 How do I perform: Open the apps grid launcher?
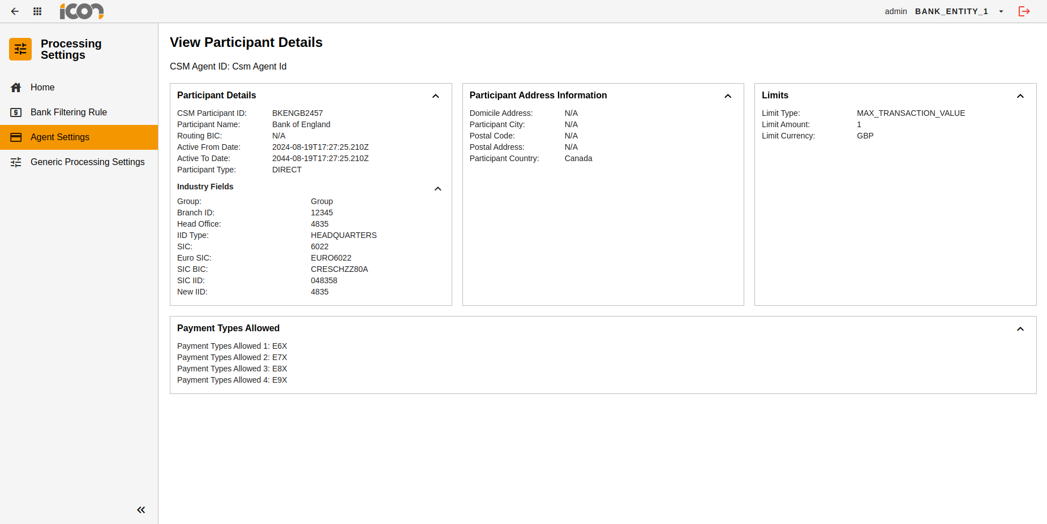point(37,11)
